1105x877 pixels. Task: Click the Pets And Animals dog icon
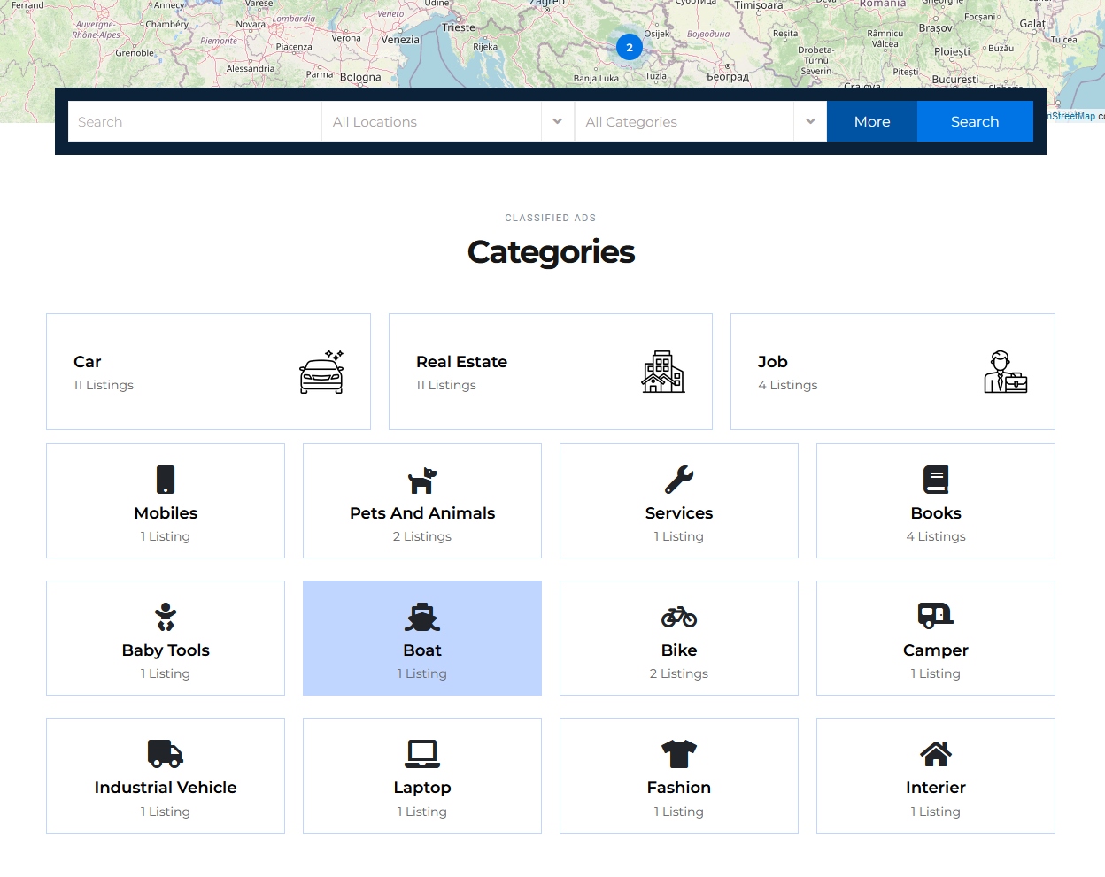coord(422,480)
